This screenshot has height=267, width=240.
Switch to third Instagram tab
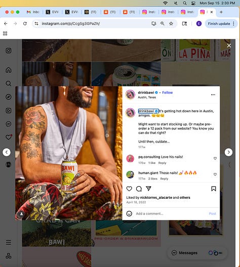click(187, 12)
